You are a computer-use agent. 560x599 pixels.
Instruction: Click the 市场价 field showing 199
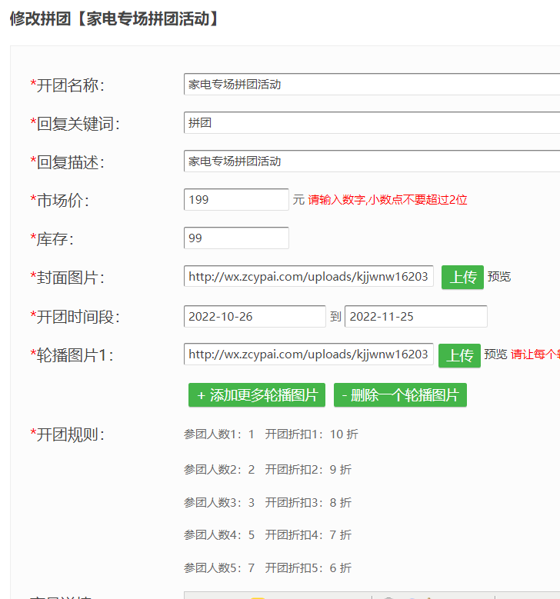point(236,200)
